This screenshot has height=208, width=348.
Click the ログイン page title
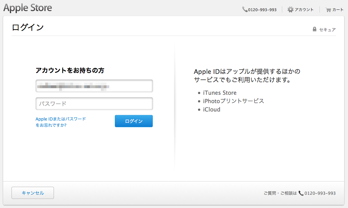(x=28, y=27)
